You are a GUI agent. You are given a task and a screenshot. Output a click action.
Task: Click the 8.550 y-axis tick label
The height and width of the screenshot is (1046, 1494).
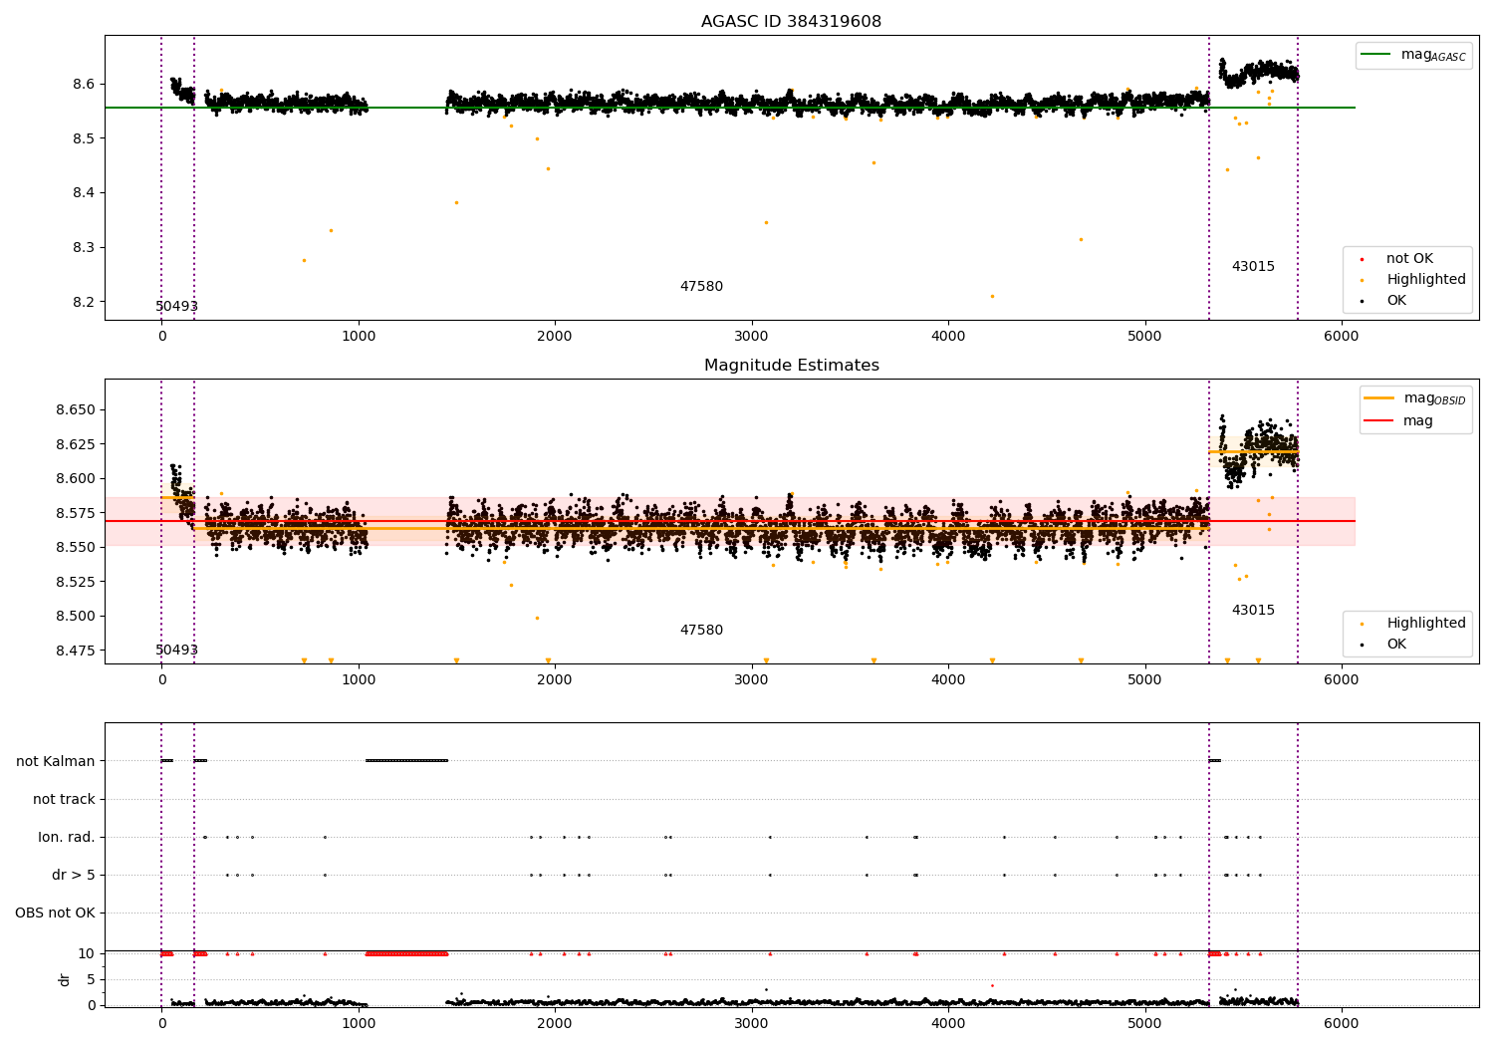[x=76, y=547]
